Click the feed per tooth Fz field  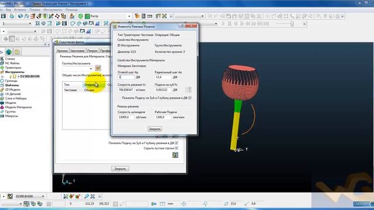pyautogui.click(x=163, y=90)
